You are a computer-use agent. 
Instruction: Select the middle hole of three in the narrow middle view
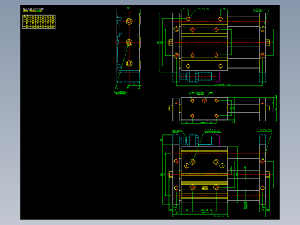(204, 100)
